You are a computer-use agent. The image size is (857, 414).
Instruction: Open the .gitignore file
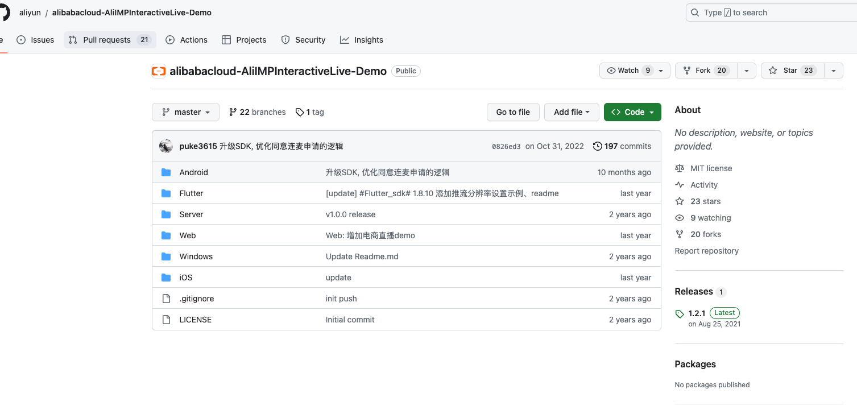[197, 299]
